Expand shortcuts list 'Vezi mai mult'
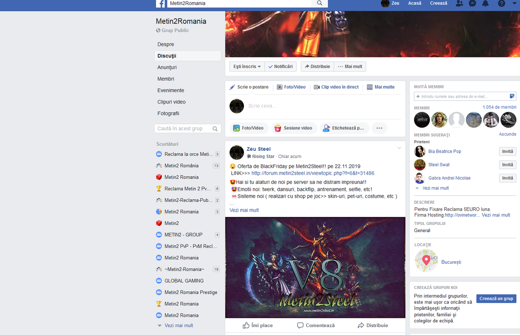This screenshot has height=335, width=520. pyautogui.click(x=179, y=326)
